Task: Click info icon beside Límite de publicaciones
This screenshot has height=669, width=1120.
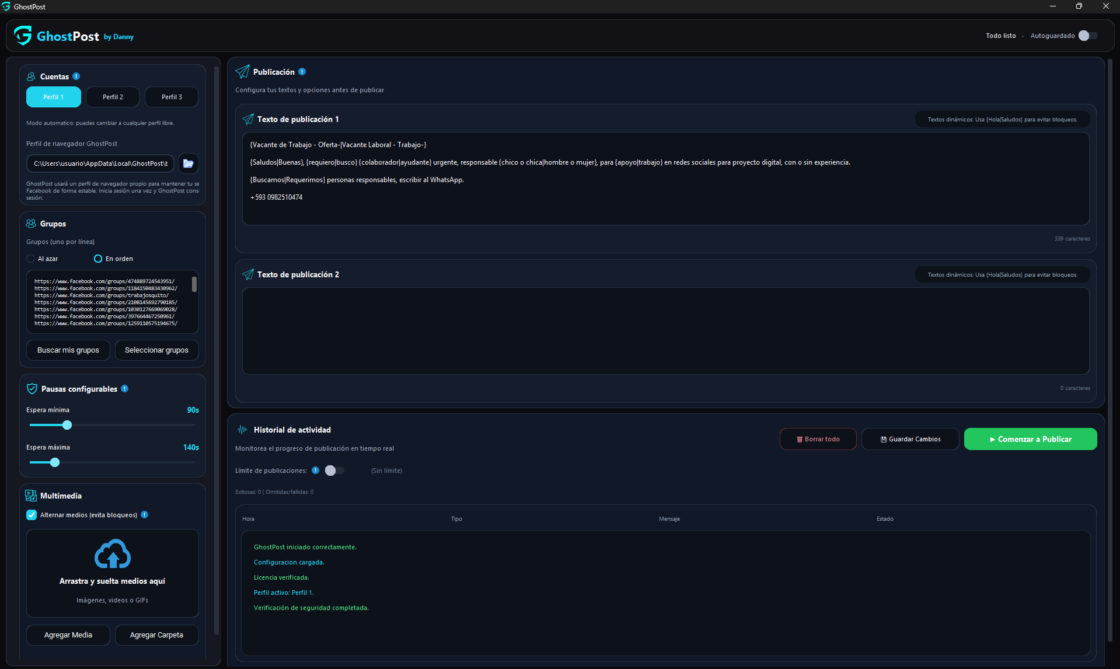Action: (315, 471)
